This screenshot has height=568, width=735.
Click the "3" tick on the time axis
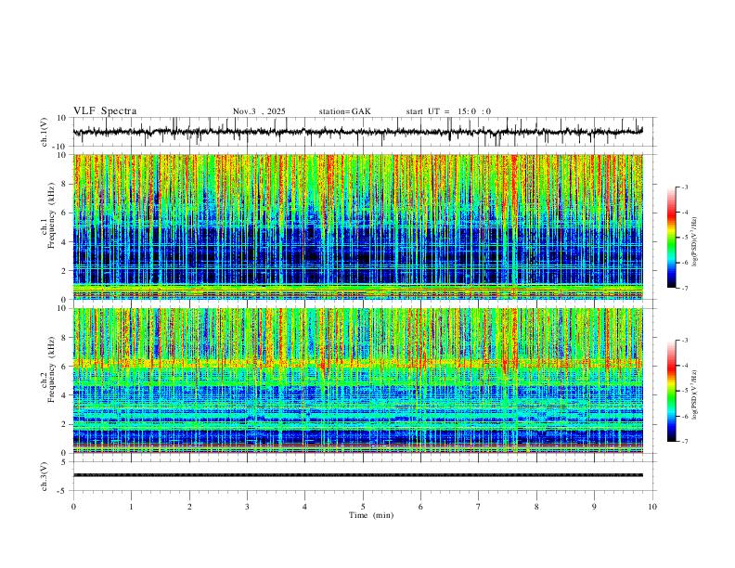[x=247, y=507]
